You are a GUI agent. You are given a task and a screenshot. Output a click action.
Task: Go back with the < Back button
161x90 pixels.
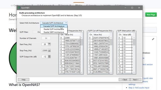click(124, 79)
